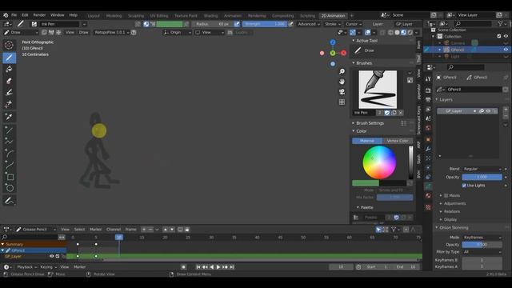The height and width of the screenshot is (288, 512).
Task: Click the Ink Pen brush thumbnail
Action: [x=378, y=90]
